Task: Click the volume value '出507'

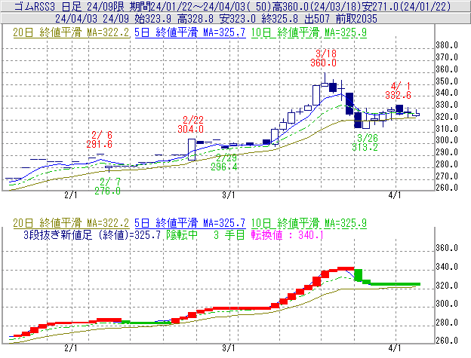Action: pos(317,19)
